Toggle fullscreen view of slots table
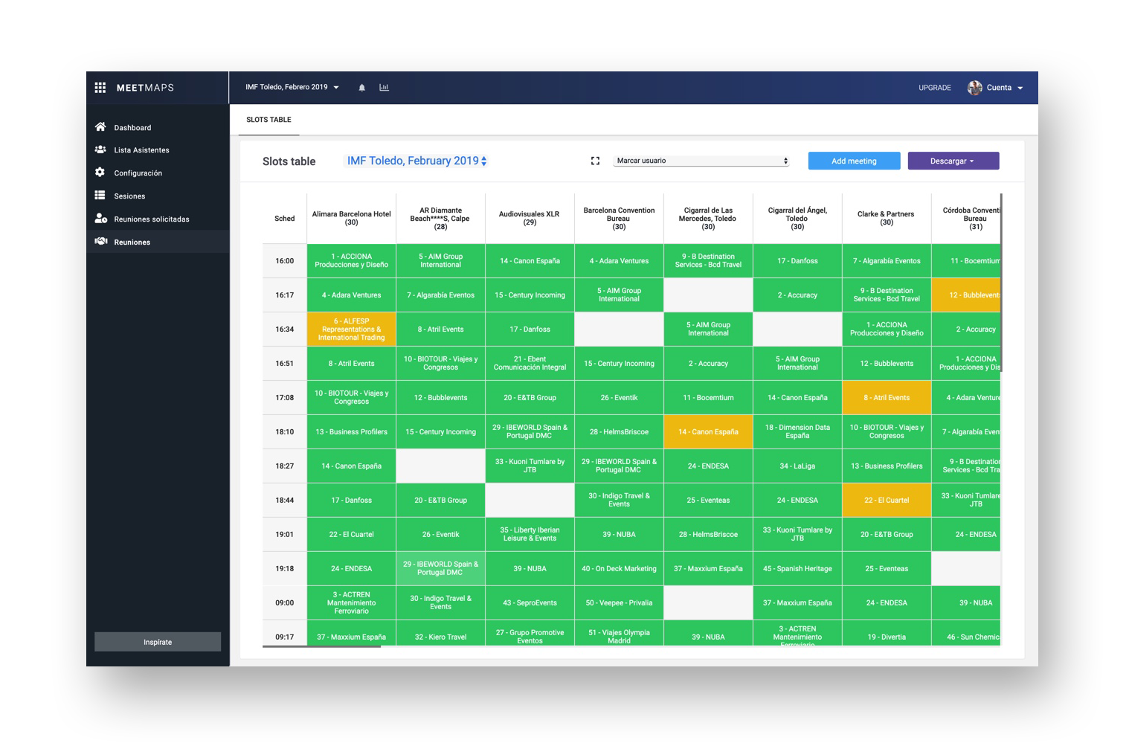Viewport: 1129px width, 746px height. pyautogui.click(x=595, y=161)
